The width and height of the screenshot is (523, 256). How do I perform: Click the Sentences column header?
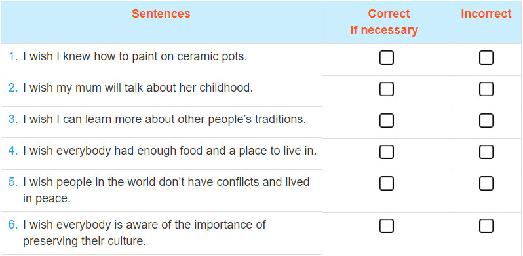[x=161, y=14]
